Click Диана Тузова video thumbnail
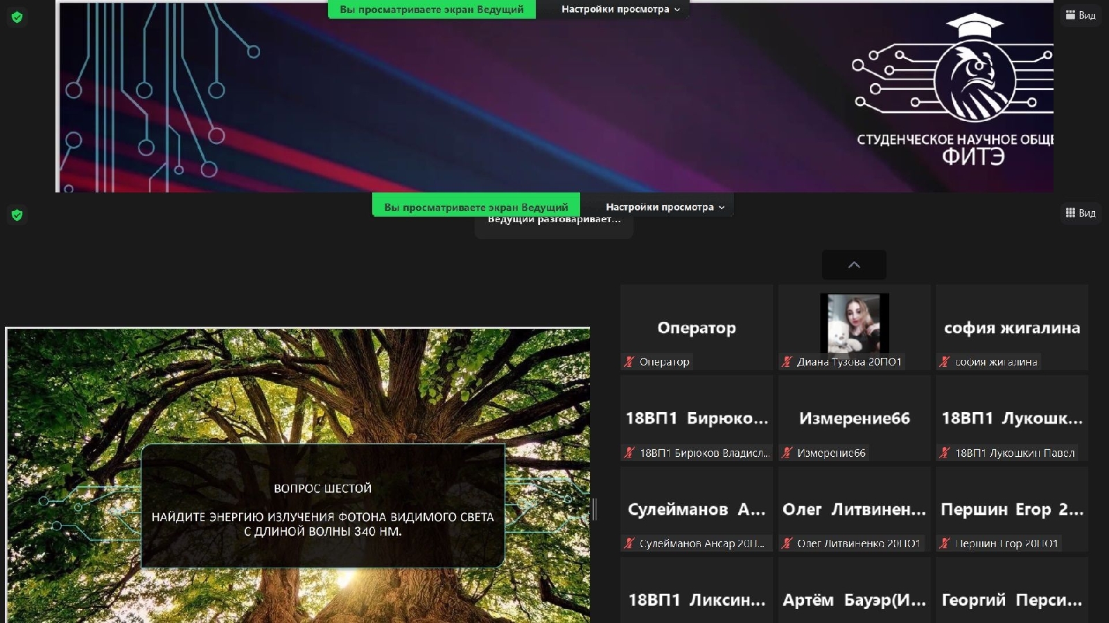Image resolution: width=1109 pixels, height=623 pixels. (854, 323)
